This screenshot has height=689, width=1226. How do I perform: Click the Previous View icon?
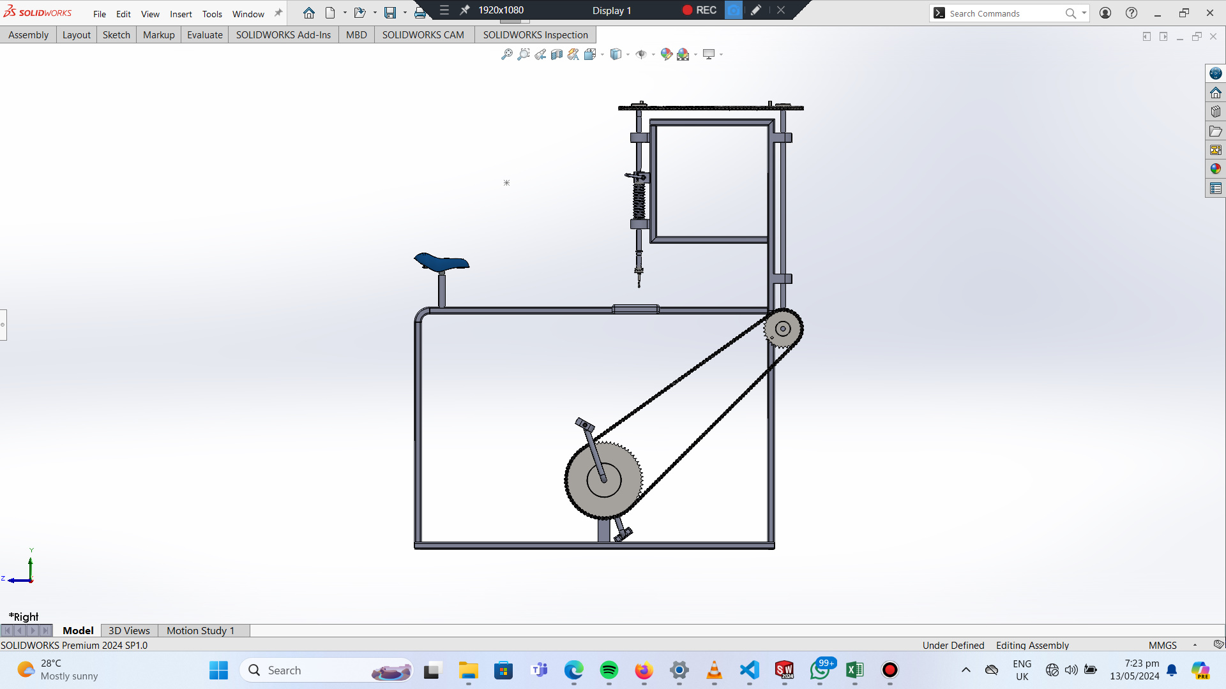[540, 54]
